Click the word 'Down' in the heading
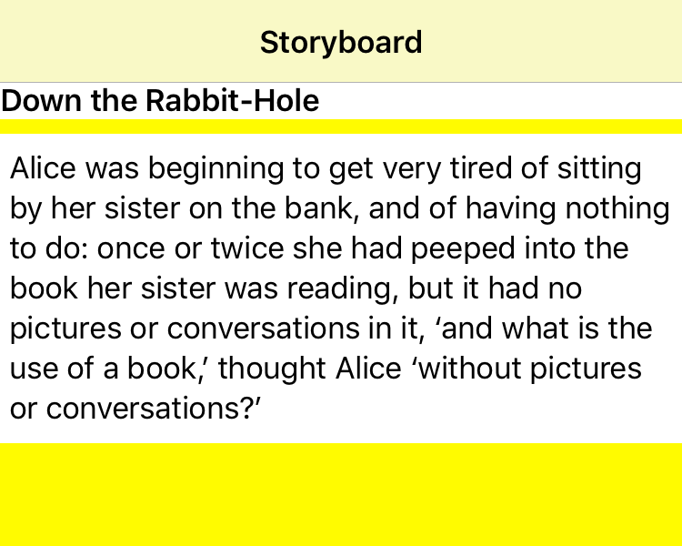This screenshot has height=546, width=682. (41, 101)
